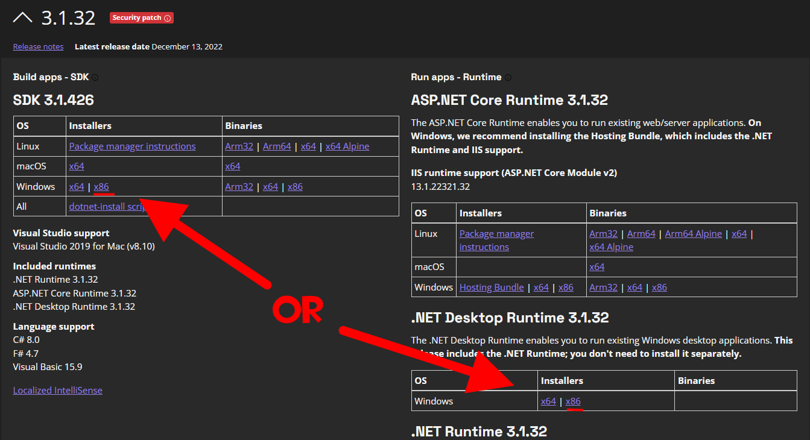Click the .NET Runtime 3.1.32 heading
This screenshot has height=440, width=810.
click(478, 431)
